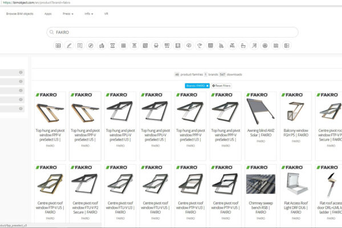Click Reset filters button
This screenshot has width=342, height=228.
tap(221, 85)
